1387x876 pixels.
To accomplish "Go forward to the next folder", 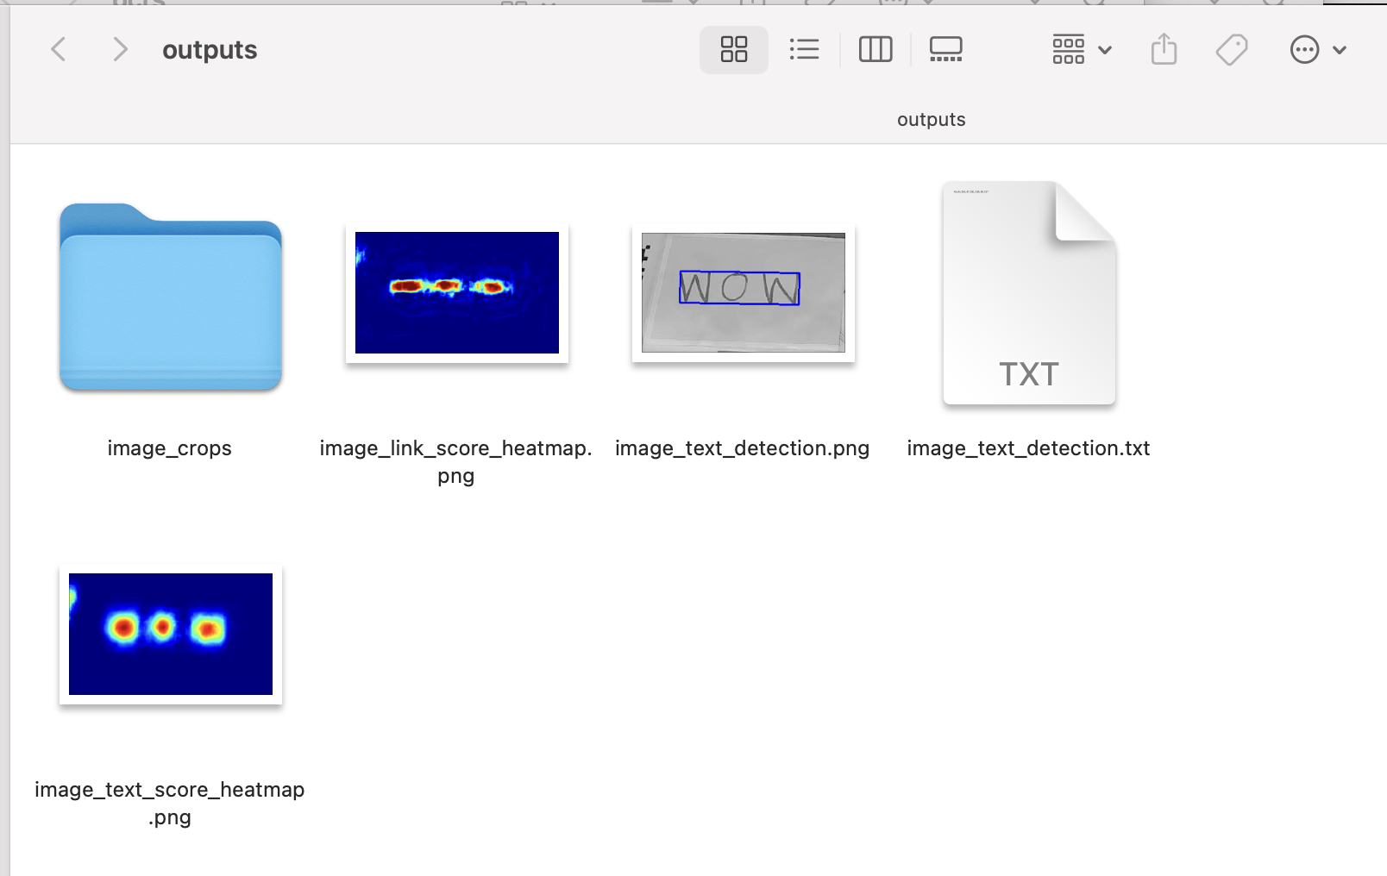I will tap(120, 50).
